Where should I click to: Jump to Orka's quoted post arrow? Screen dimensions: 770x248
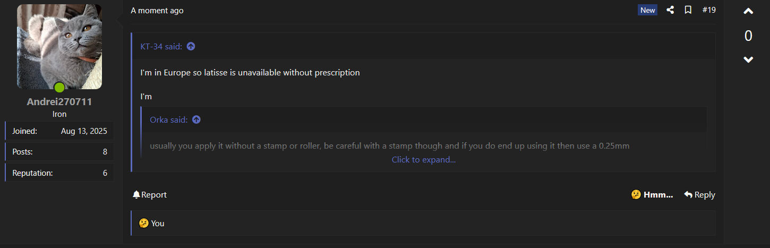(x=196, y=119)
